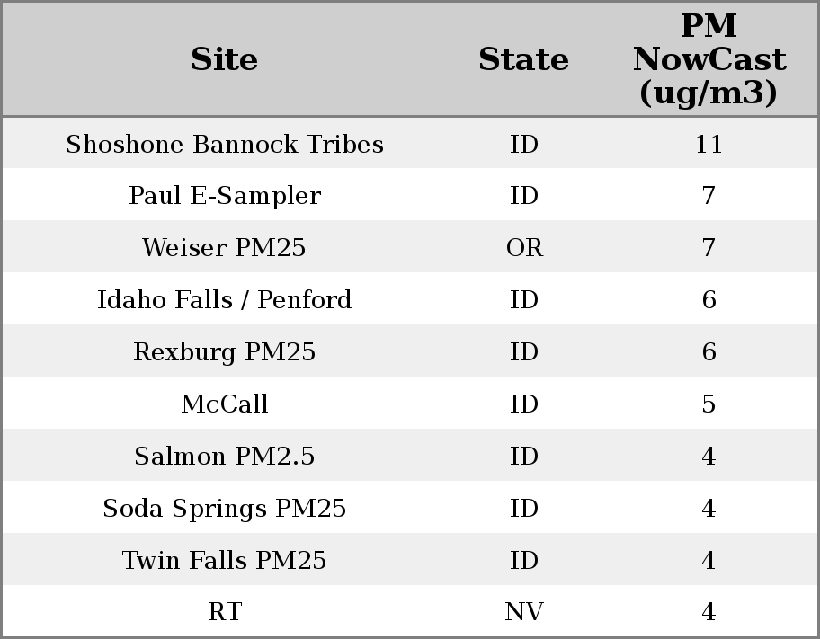Click the ID state cell for McCall
820x639 pixels.
pos(524,404)
